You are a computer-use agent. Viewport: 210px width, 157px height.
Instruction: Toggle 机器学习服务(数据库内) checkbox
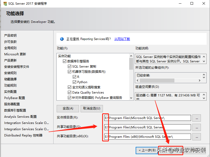69,72
